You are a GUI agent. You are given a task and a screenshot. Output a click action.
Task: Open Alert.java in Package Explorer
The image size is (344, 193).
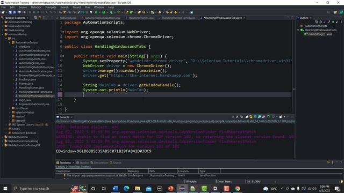point(25,47)
